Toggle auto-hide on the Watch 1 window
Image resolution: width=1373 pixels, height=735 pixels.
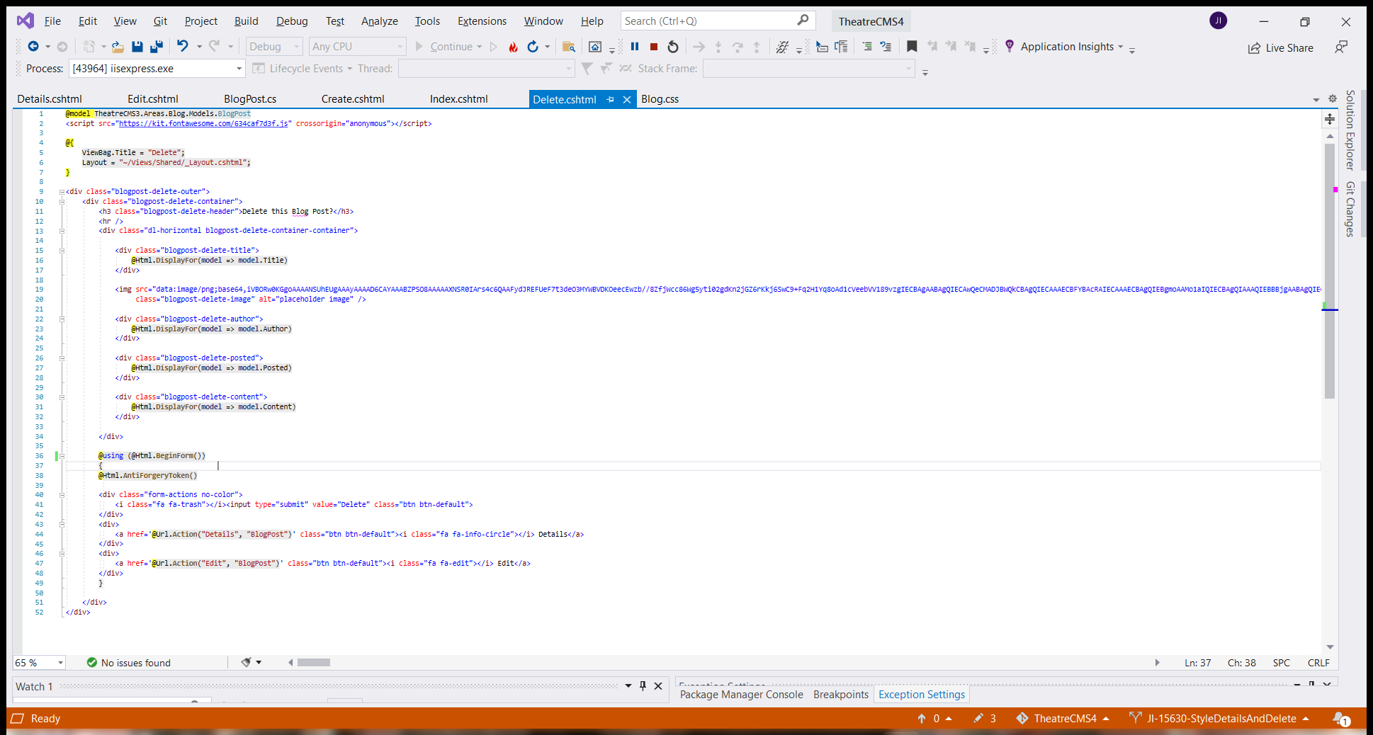(643, 685)
